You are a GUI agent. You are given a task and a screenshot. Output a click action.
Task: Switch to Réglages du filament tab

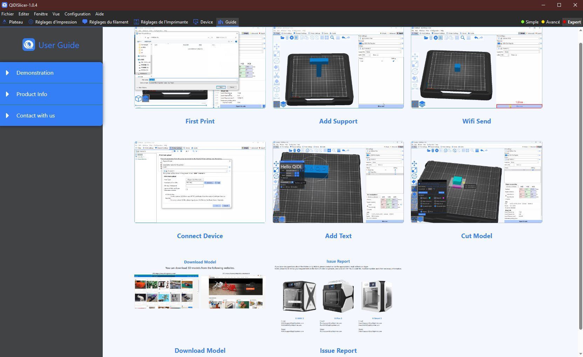click(105, 22)
